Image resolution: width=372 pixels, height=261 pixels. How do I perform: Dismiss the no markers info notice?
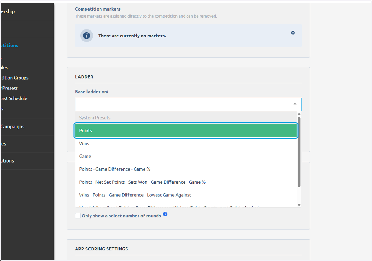[x=293, y=33]
